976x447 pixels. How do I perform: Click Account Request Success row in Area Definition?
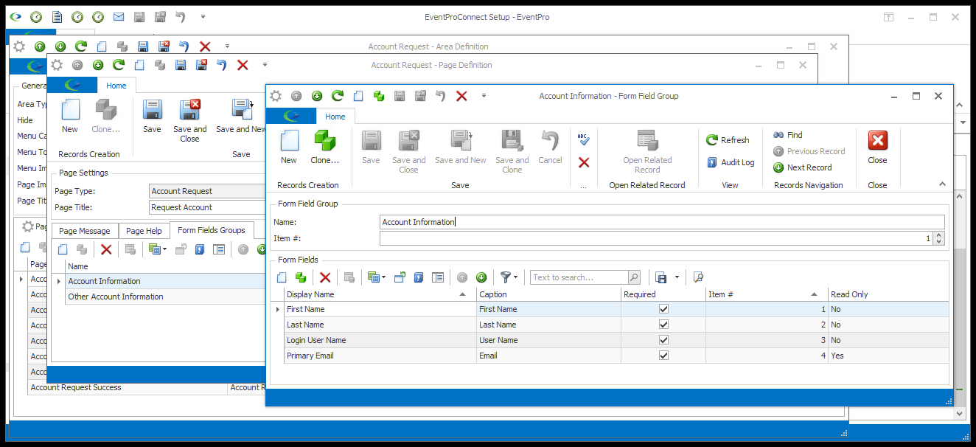[128, 387]
